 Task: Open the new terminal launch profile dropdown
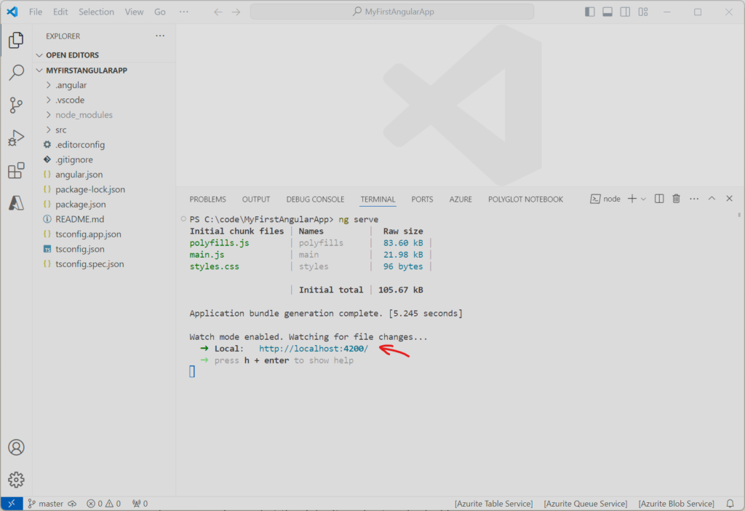643,199
